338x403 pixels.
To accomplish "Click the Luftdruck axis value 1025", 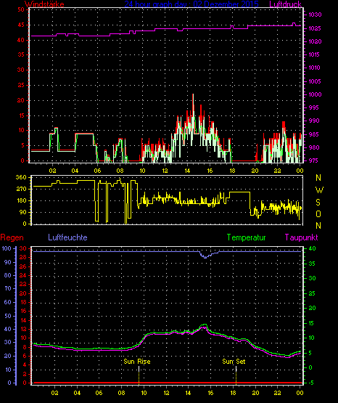I will (315, 28).
